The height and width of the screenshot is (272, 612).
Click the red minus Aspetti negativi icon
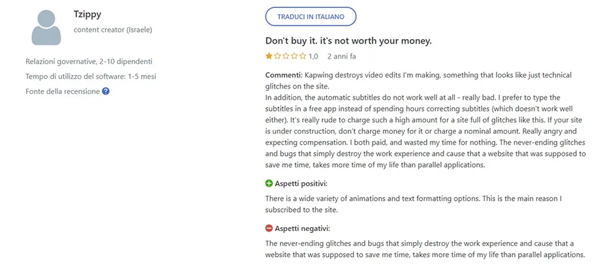tap(269, 228)
